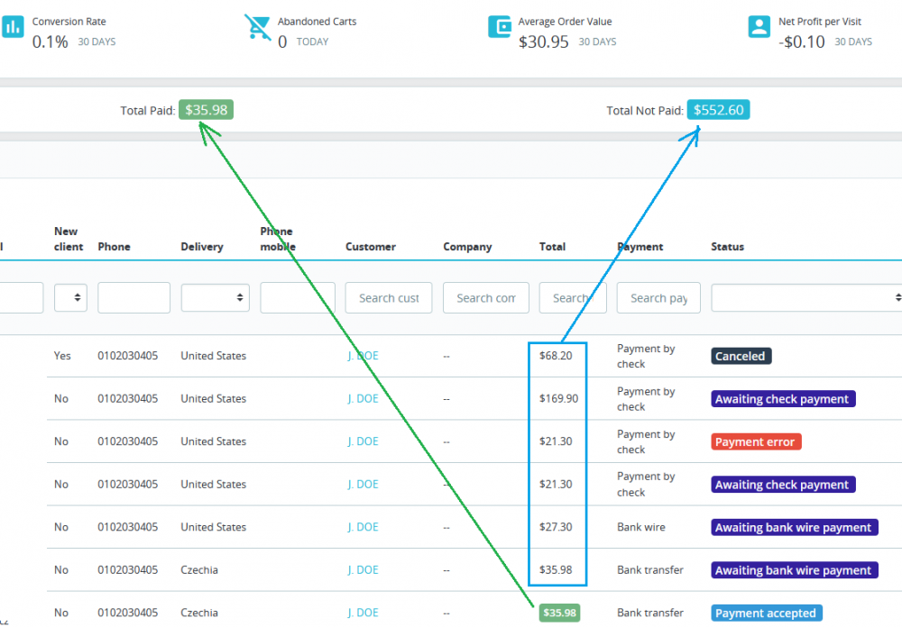Screen dimensions: 902x627
Task: Click the Total search filter field
Action: (573, 297)
